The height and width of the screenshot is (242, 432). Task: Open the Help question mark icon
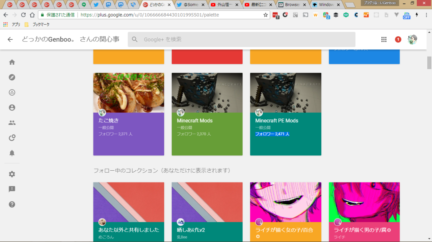pos(12,204)
